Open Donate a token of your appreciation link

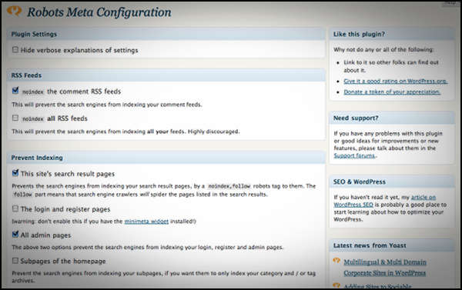coord(392,92)
